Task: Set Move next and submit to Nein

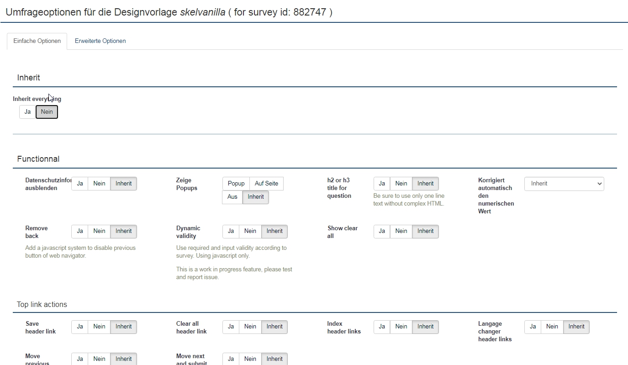Action: click(x=250, y=359)
